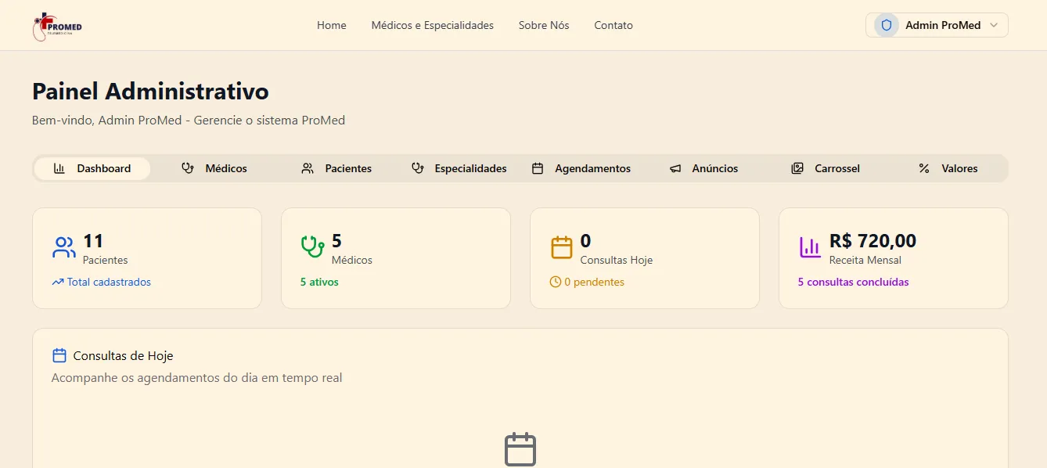Go to Home in the navigation
Viewport: 1047px width, 468px height.
(x=332, y=25)
